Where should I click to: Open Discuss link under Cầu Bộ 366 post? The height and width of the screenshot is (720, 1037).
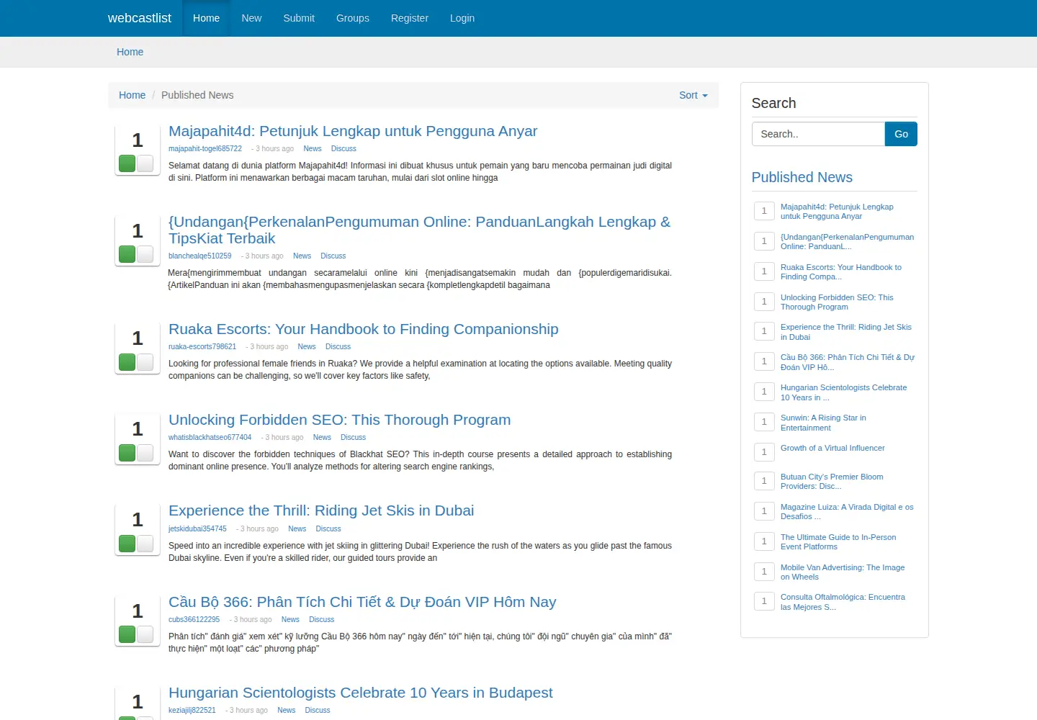[322, 620]
